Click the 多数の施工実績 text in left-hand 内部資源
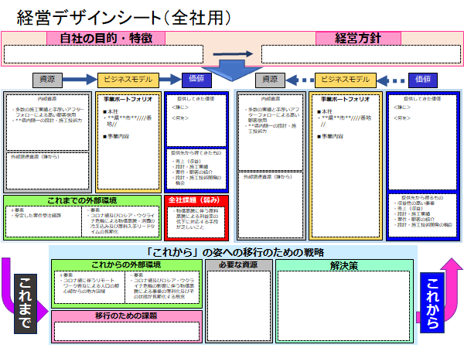The height and width of the screenshot is (348, 464). coord(49,112)
